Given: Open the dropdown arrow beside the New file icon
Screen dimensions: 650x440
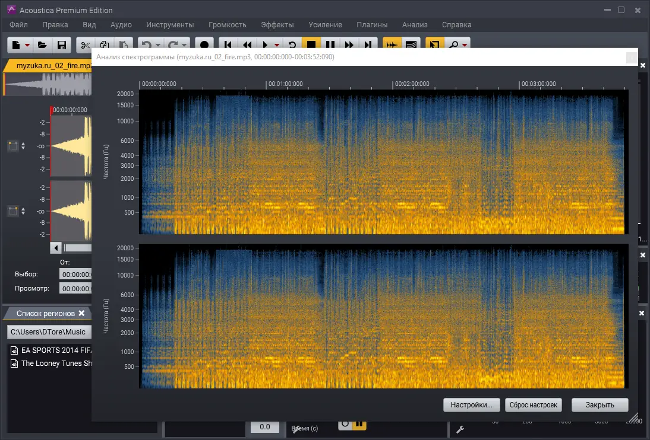Looking at the screenshot, I should (x=27, y=45).
